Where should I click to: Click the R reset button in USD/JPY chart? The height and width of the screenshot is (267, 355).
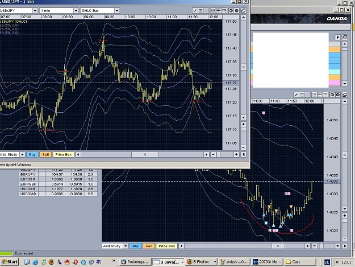pyautogui.click(x=244, y=155)
